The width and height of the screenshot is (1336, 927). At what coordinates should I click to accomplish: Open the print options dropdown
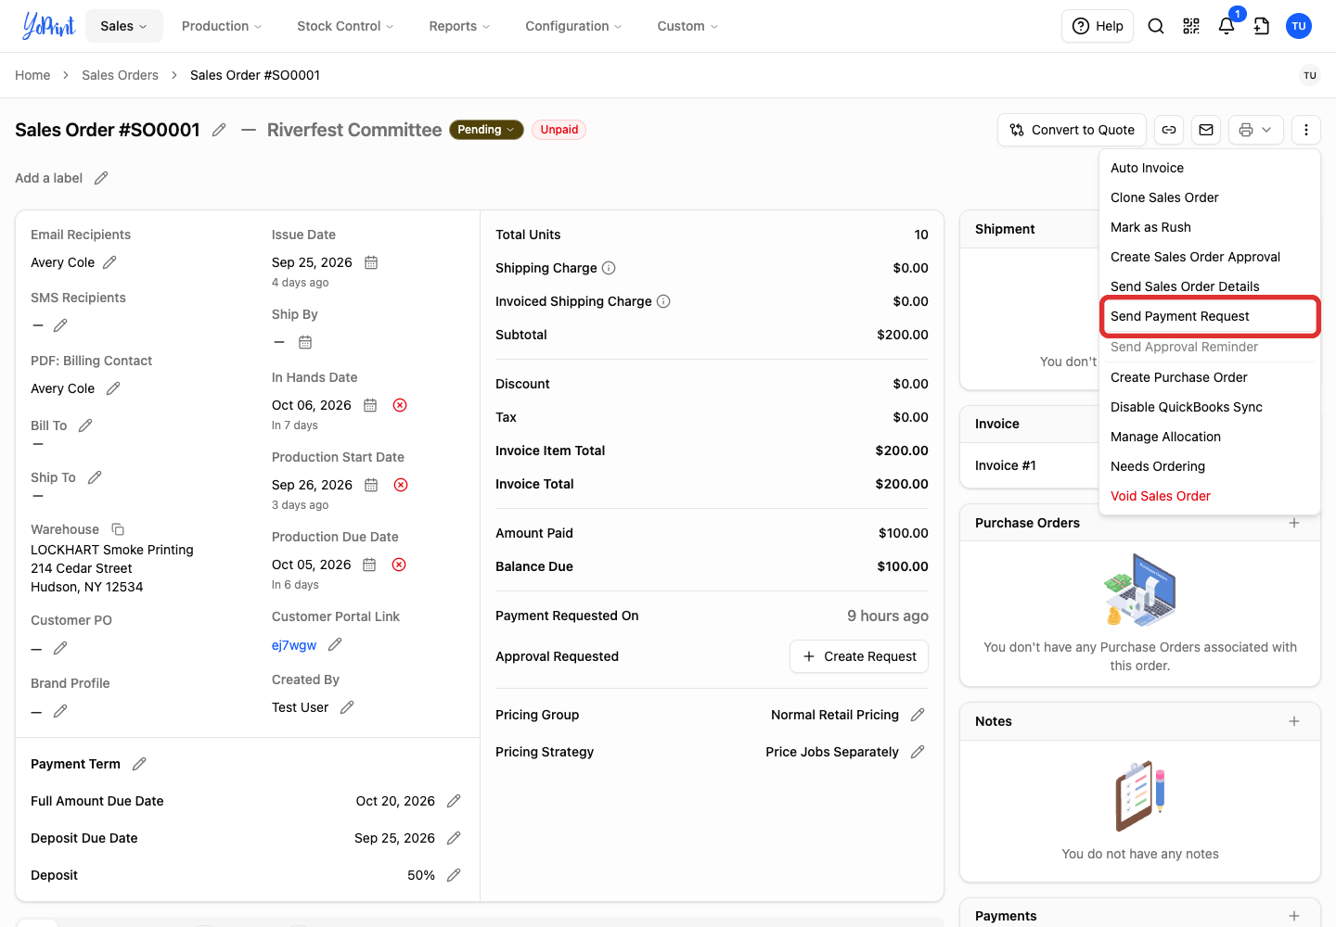(1256, 130)
